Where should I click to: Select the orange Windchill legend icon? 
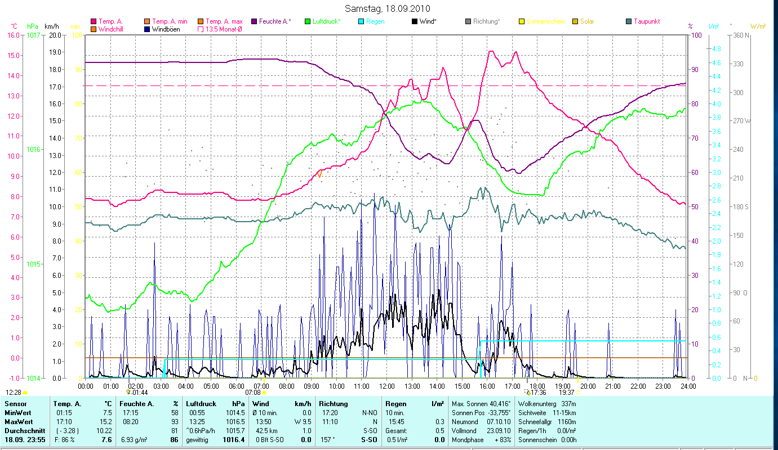tap(94, 29)
